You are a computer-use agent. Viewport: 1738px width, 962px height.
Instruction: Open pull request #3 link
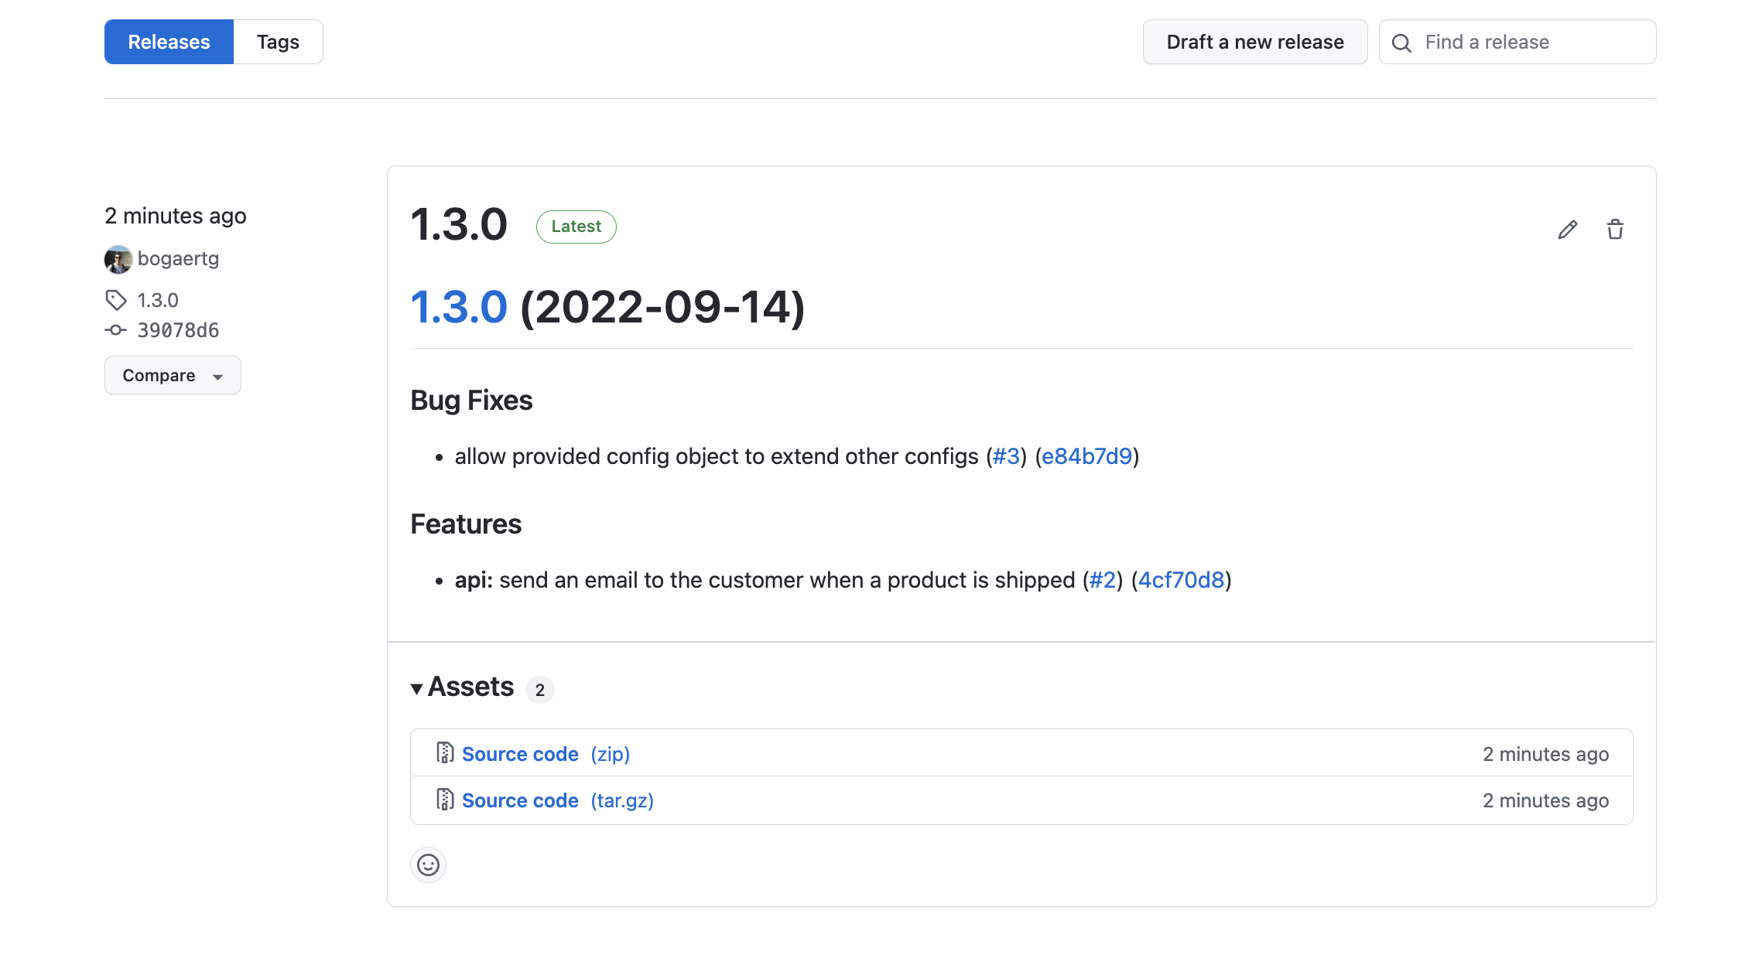click(x=1006, y=456)
